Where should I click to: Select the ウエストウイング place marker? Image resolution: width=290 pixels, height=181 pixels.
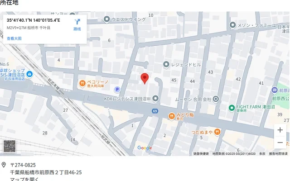click(107, 19)
